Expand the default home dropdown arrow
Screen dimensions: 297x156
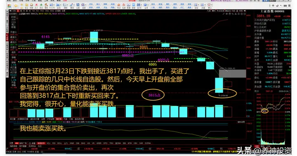pyautogui.click(x=212, y=5)
